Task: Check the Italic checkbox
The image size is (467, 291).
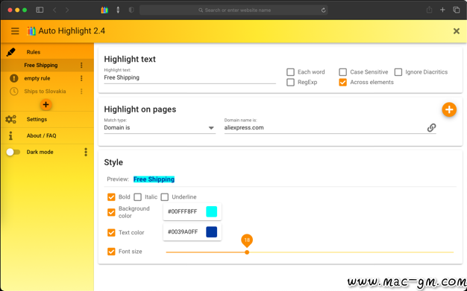Action: (137, 197)
